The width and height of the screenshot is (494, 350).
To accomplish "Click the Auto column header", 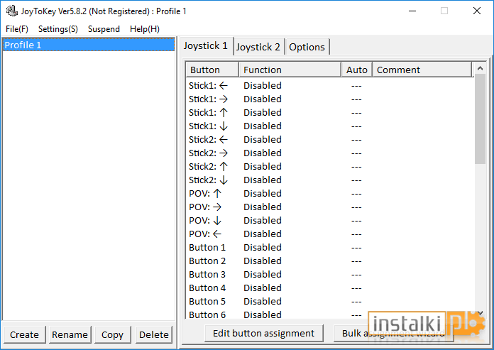I will (x=356, y=70).
